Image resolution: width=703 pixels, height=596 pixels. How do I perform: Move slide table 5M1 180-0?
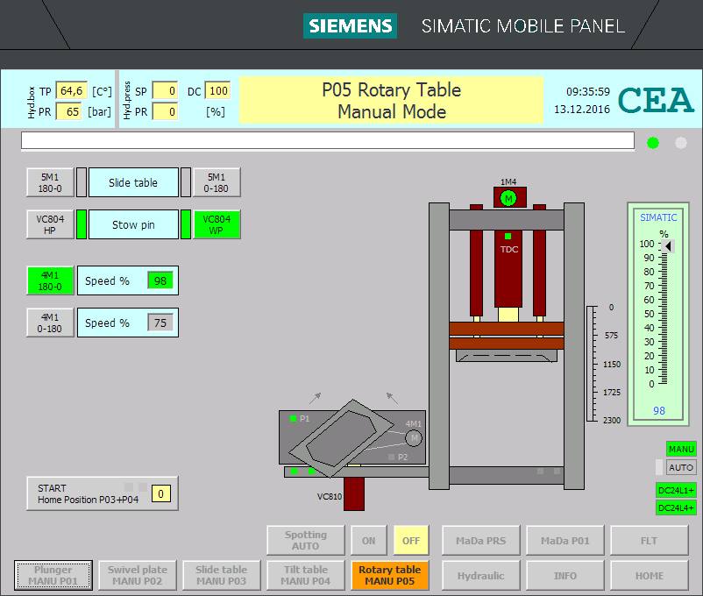pos(50,182)
